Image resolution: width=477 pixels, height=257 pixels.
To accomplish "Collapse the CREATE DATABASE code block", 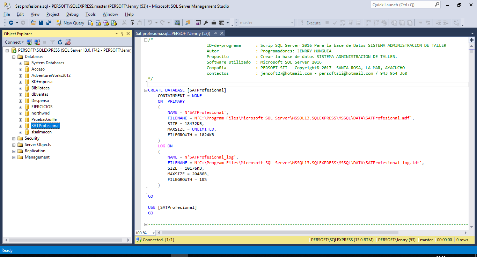I will pos(146,90).
